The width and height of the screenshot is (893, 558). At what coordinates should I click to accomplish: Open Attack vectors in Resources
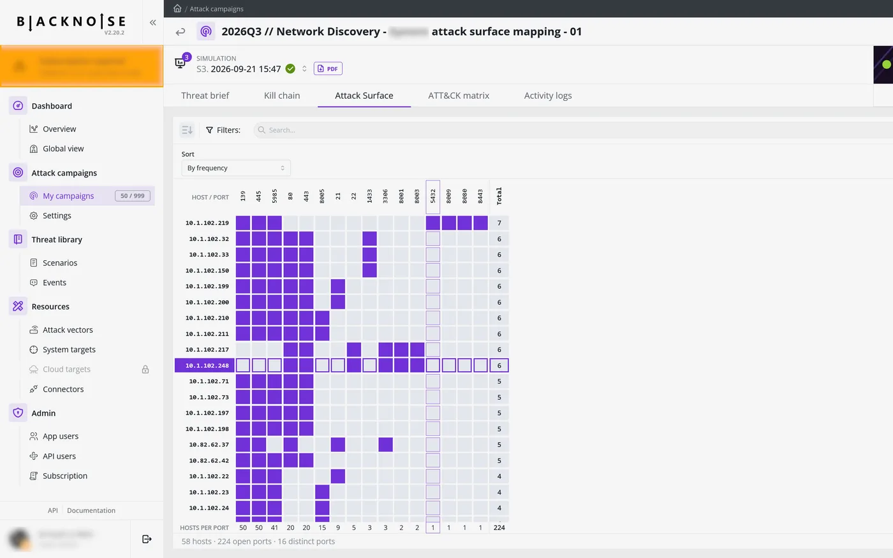68,330
